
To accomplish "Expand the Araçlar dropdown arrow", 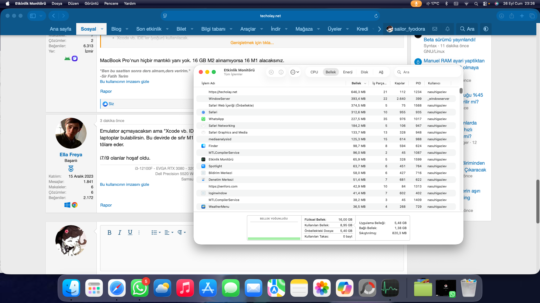I will [x=262, y=29].
